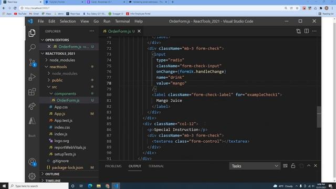Screen dimensions: 336x189
Task: Open Task View on the taskbar
Action: [x=81, y=186]
